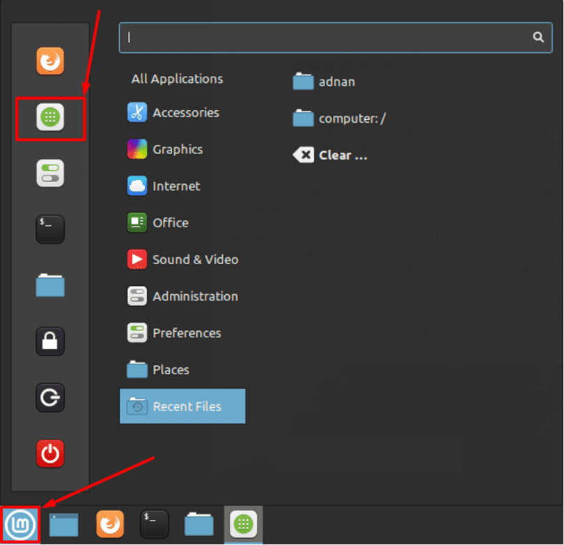Open System Settings from the favorites sidebar
The image size is (564, 545).
coord(50,173)
